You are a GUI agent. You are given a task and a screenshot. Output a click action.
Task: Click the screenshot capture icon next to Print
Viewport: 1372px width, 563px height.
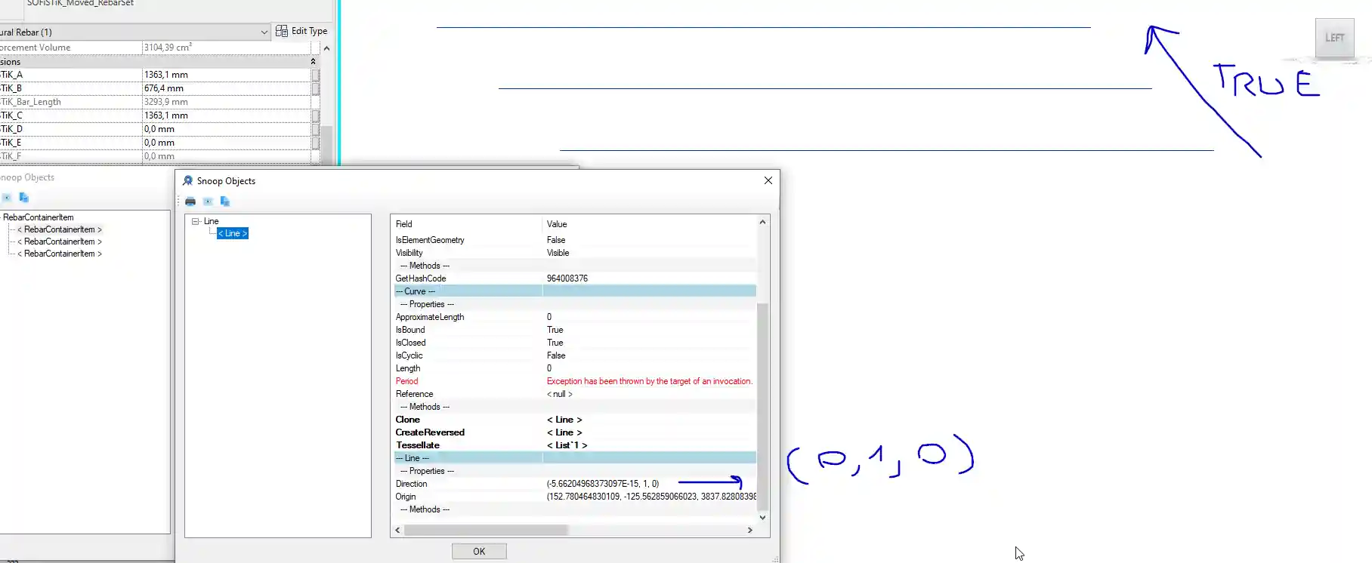(x=208, y=202)
